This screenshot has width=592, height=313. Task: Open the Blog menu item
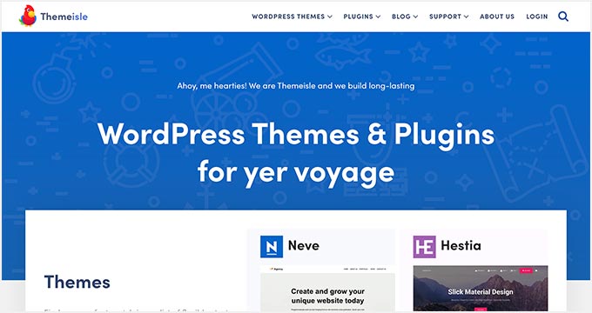(401, 17)
